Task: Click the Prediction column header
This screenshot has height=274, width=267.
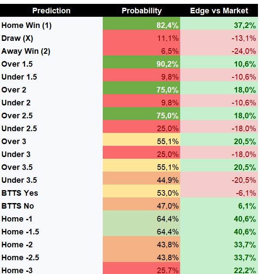Action: [x=51, y=10]
